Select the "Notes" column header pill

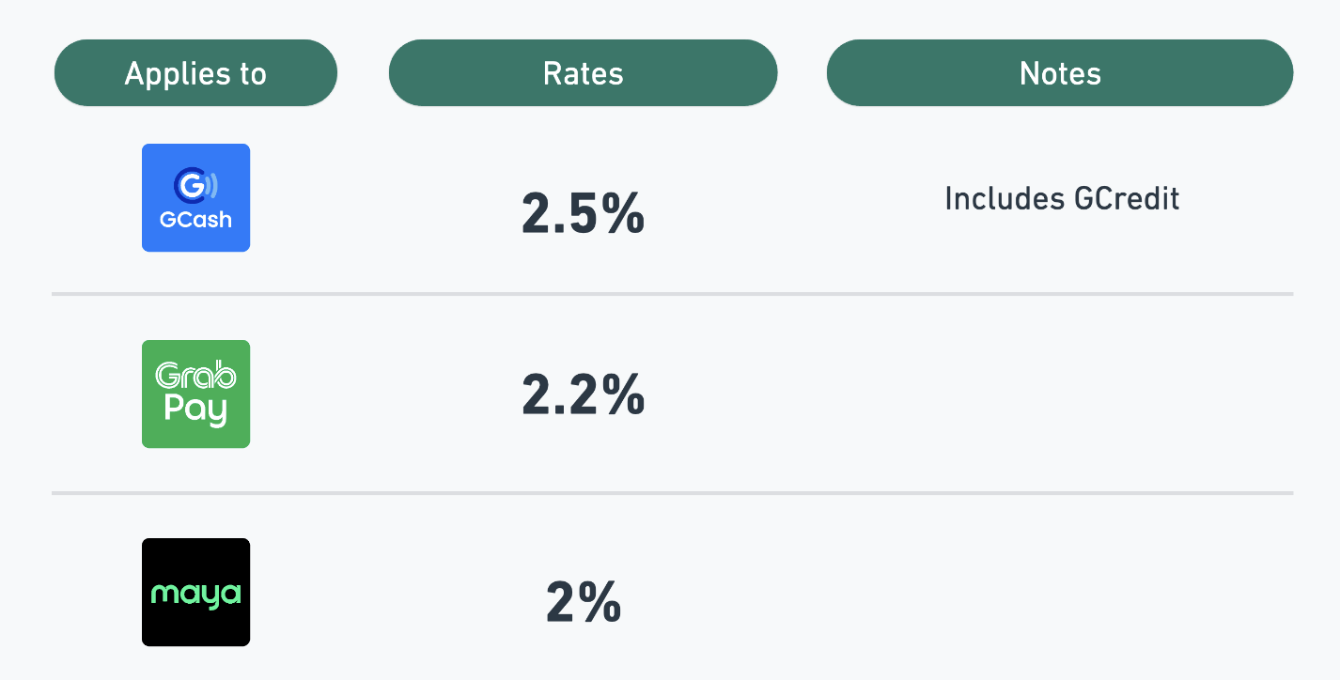[x=1060, y=73]
